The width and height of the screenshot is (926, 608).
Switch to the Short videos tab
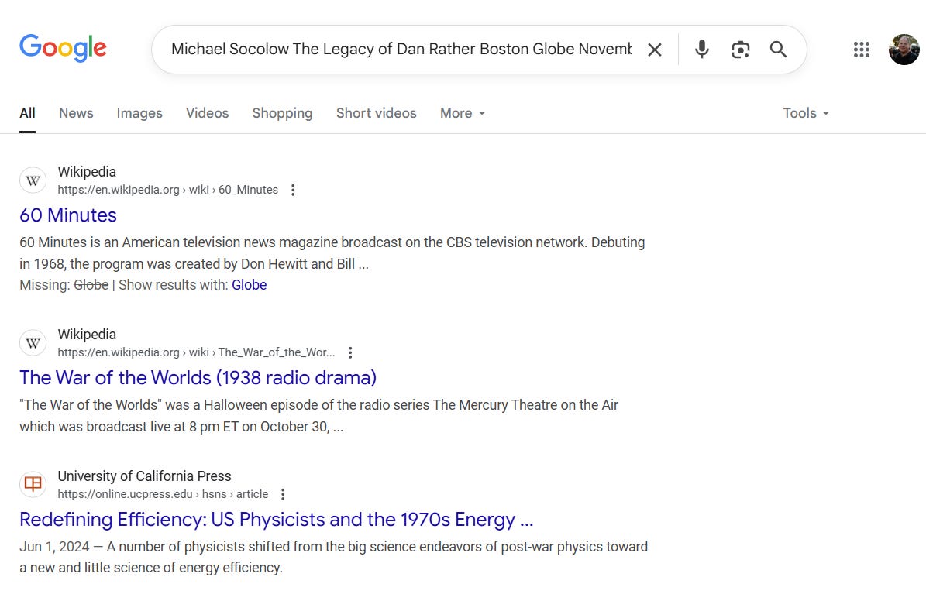coord(376,113)
